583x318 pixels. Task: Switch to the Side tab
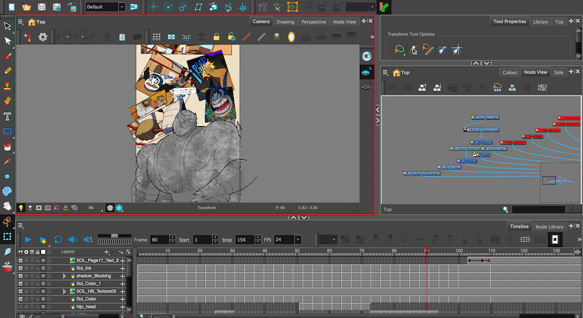[558, 72]
